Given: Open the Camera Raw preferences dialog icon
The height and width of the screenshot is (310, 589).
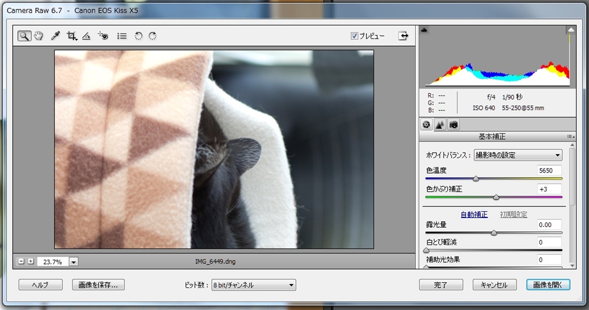Looking at the screenshot, I should pyautogui.click(x=121, y=36).
